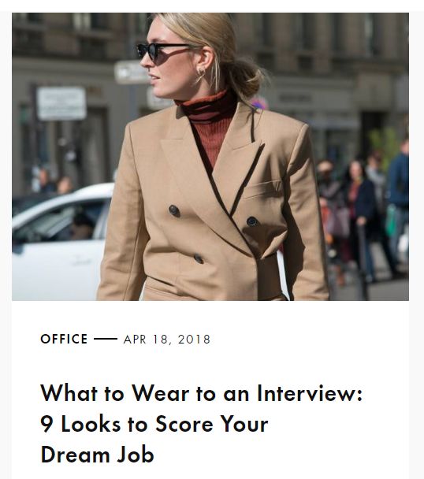Click the blurred white street sign at left
The width and height of the screenshot is (424, 479).
(61, 103)
